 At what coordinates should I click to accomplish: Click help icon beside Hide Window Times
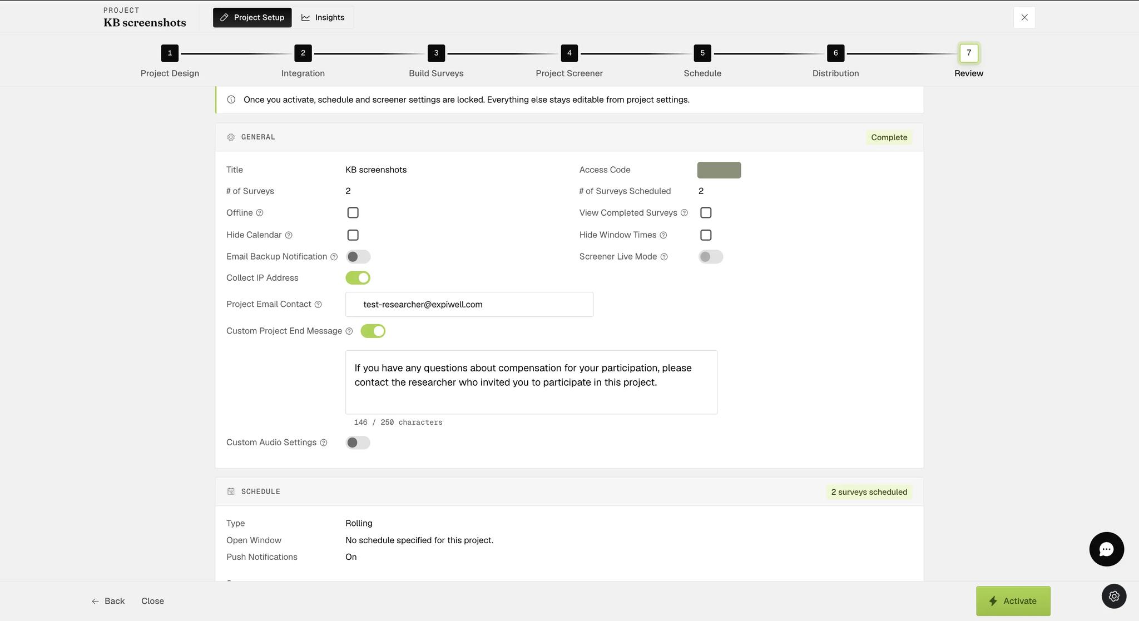(x=663, y=235)
